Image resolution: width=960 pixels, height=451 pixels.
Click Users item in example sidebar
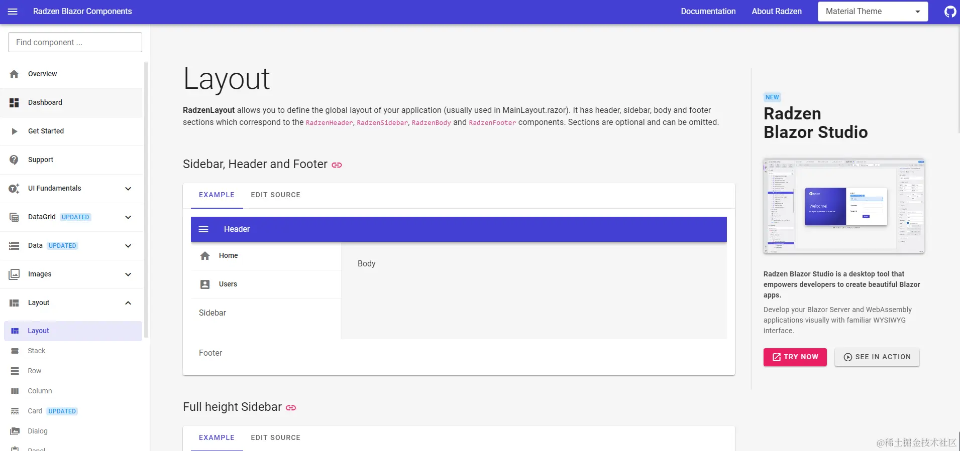(266, 284)
